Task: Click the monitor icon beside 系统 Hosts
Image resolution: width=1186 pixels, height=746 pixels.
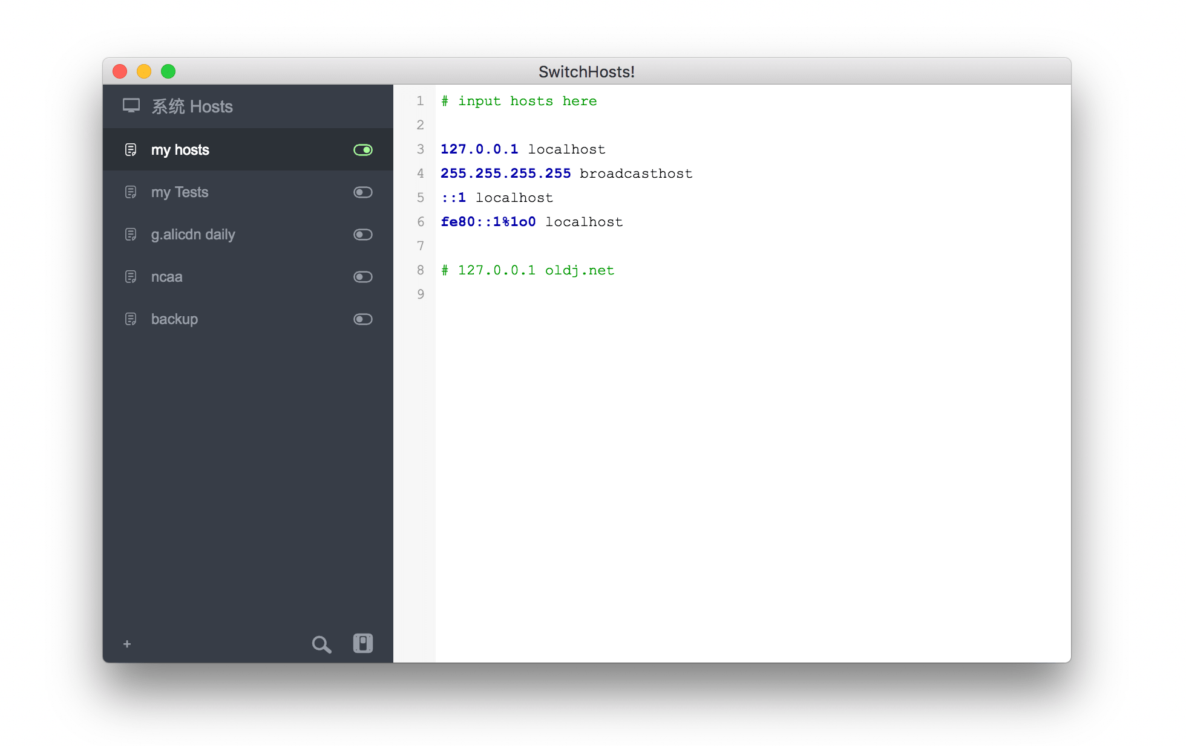Action: (131, 106)
